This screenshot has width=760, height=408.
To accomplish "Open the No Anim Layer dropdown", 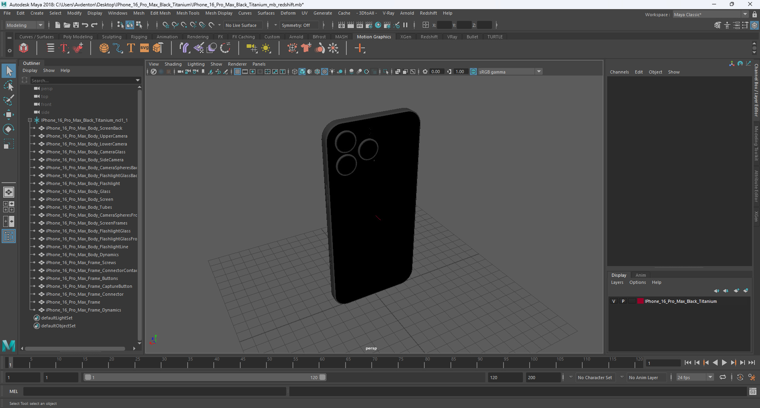I will point(622,377).
